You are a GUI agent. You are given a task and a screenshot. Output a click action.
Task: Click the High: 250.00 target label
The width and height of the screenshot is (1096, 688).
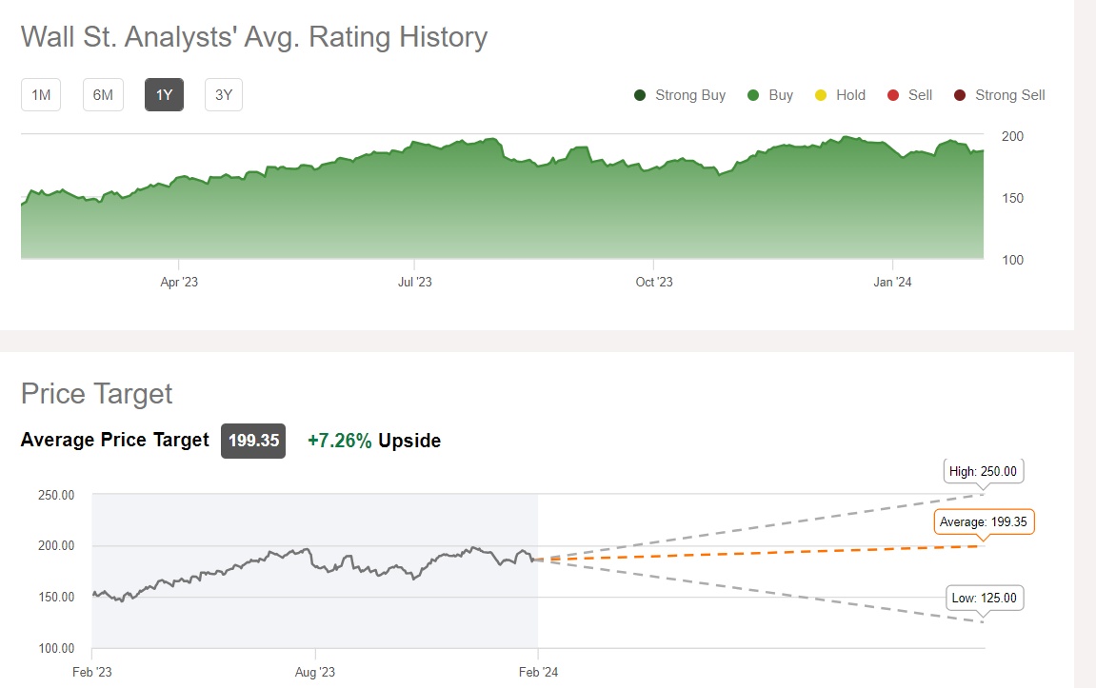(x=985, y=471)
